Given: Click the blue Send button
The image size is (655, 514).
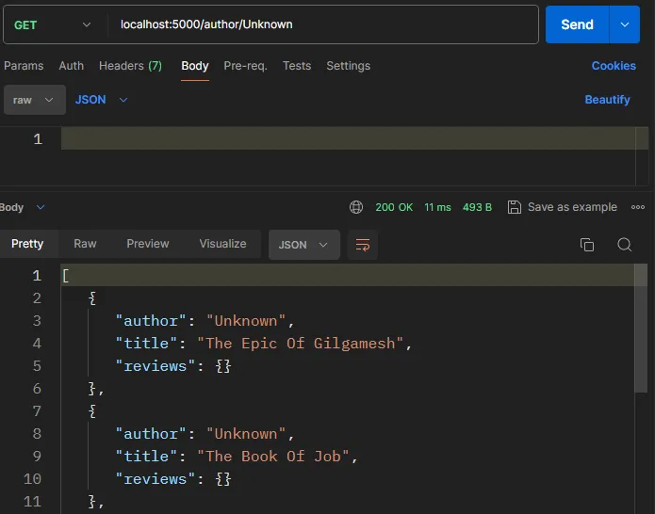Looking at the screenshot, I should coord(577,24).
